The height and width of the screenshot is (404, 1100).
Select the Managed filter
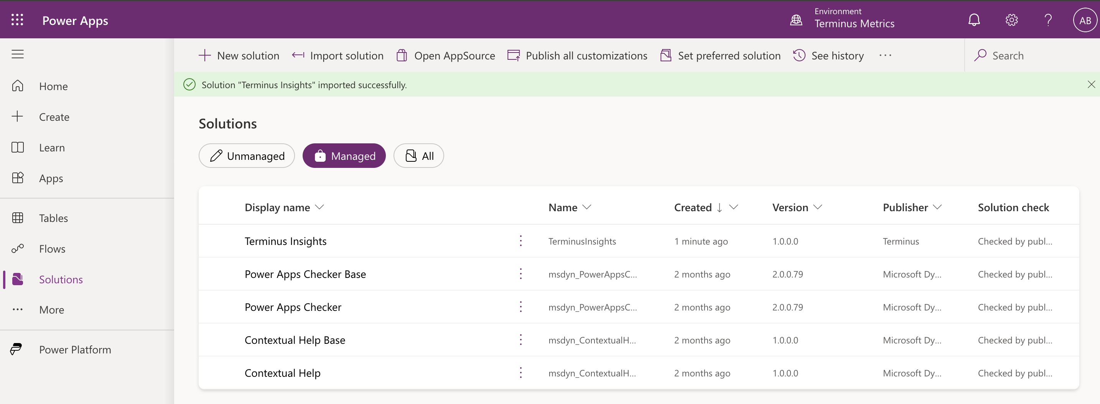[344, 156]
